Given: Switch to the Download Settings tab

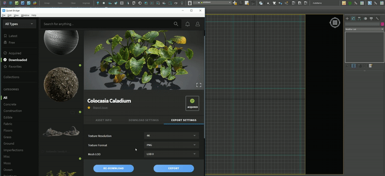Looking at the screenshot, I should (x=143, y=120).
